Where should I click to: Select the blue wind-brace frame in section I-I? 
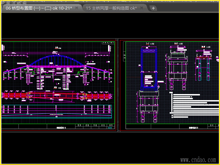point(142,69)
